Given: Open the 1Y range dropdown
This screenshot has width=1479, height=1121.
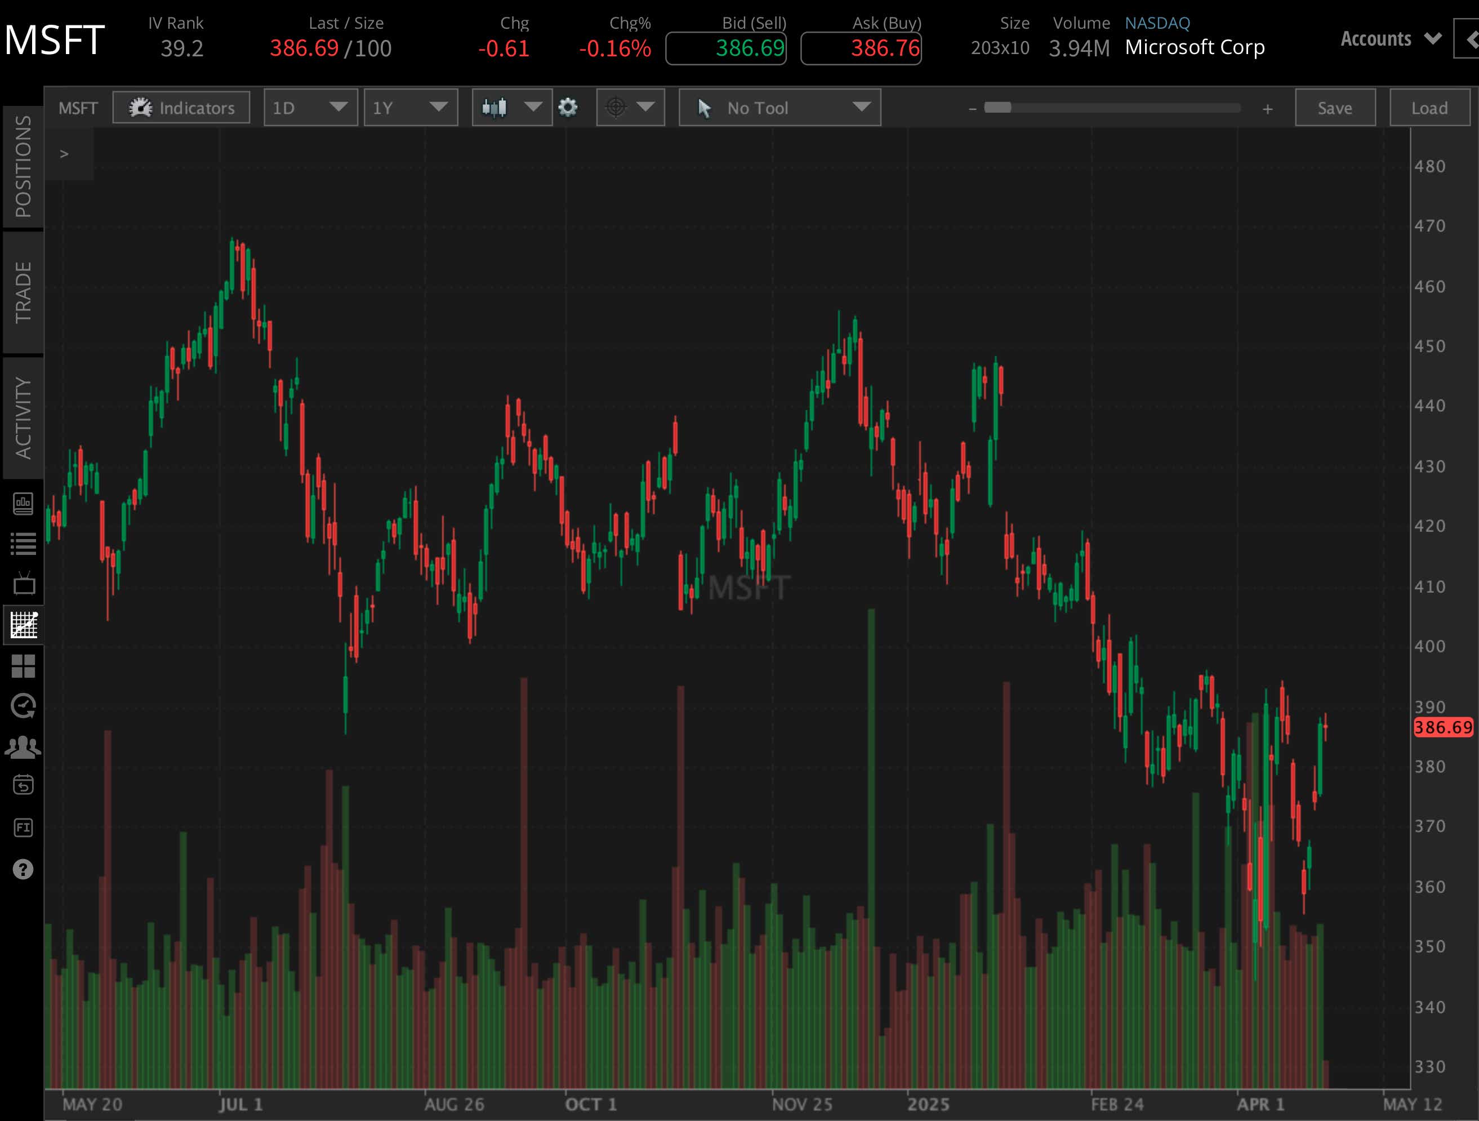Looking at the screenshot, I should click(410, 107).
